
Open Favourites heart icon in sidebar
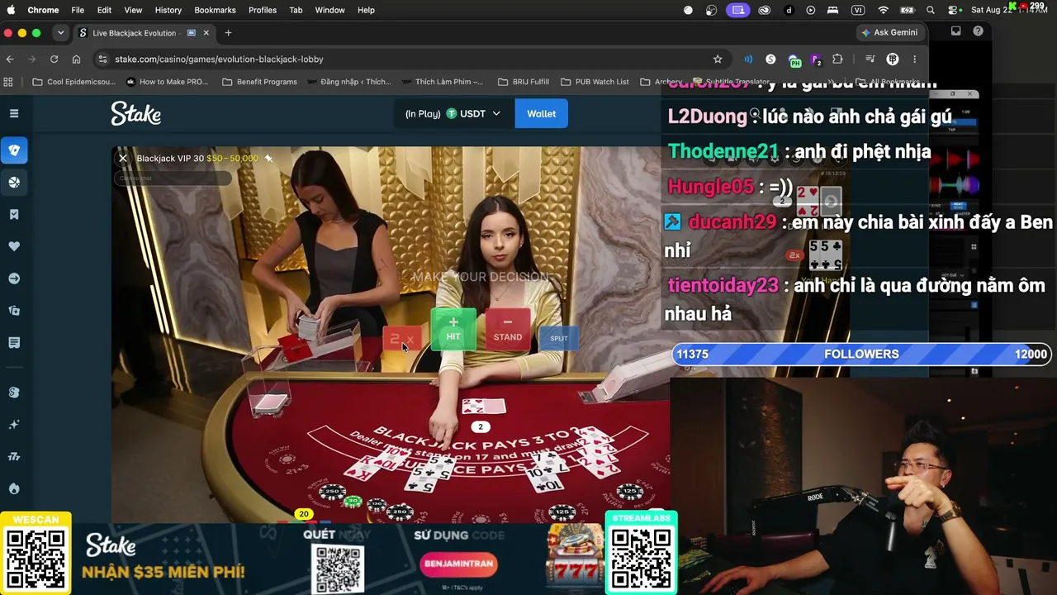(14, 246)
